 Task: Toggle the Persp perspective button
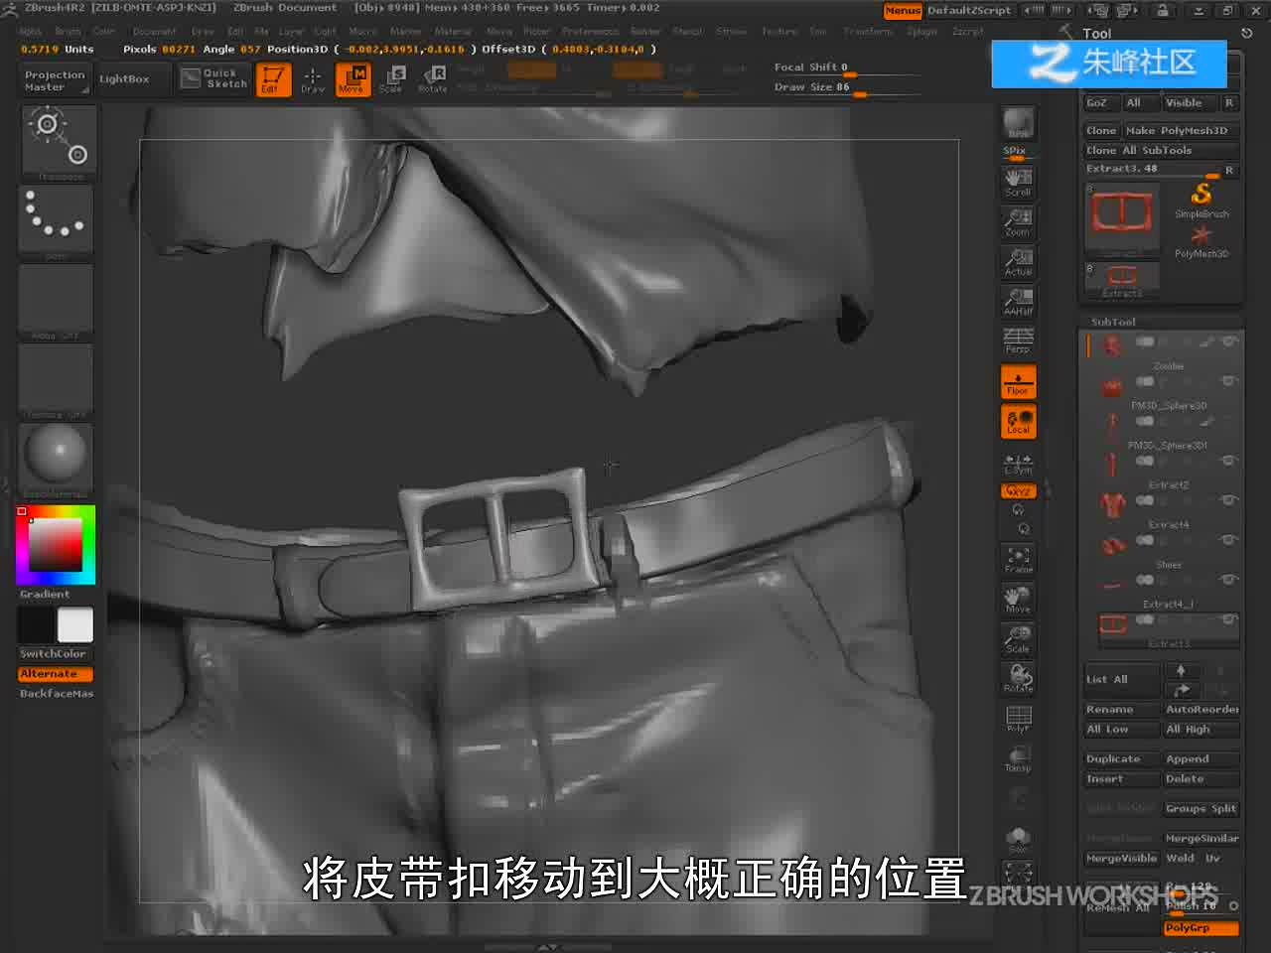click(1018, 340)
